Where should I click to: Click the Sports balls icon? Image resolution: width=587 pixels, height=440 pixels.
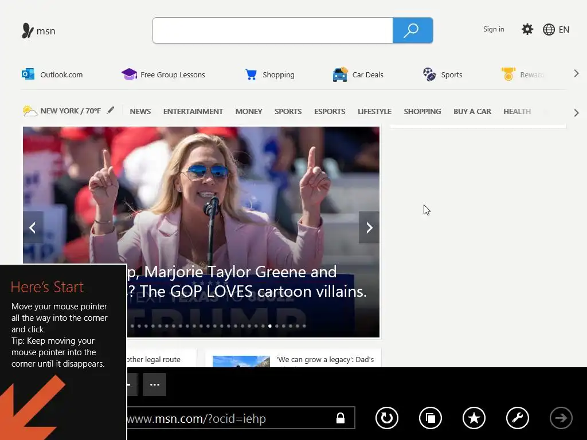pos(429,74)
